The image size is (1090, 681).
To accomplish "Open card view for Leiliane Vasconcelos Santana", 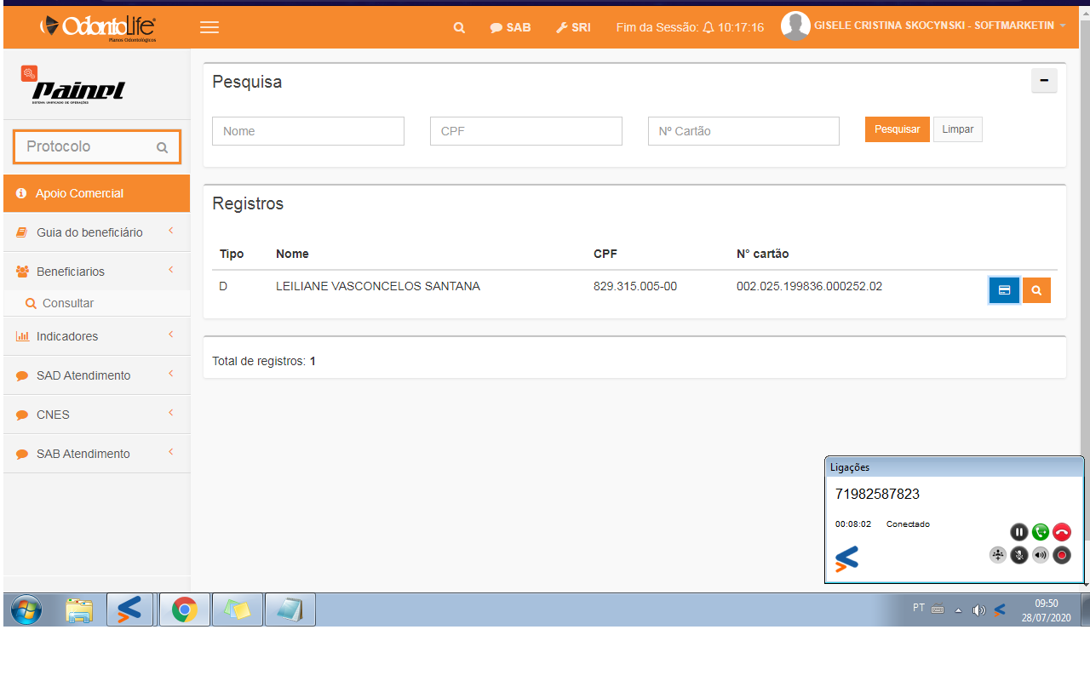I will (x=1004, y=290).
